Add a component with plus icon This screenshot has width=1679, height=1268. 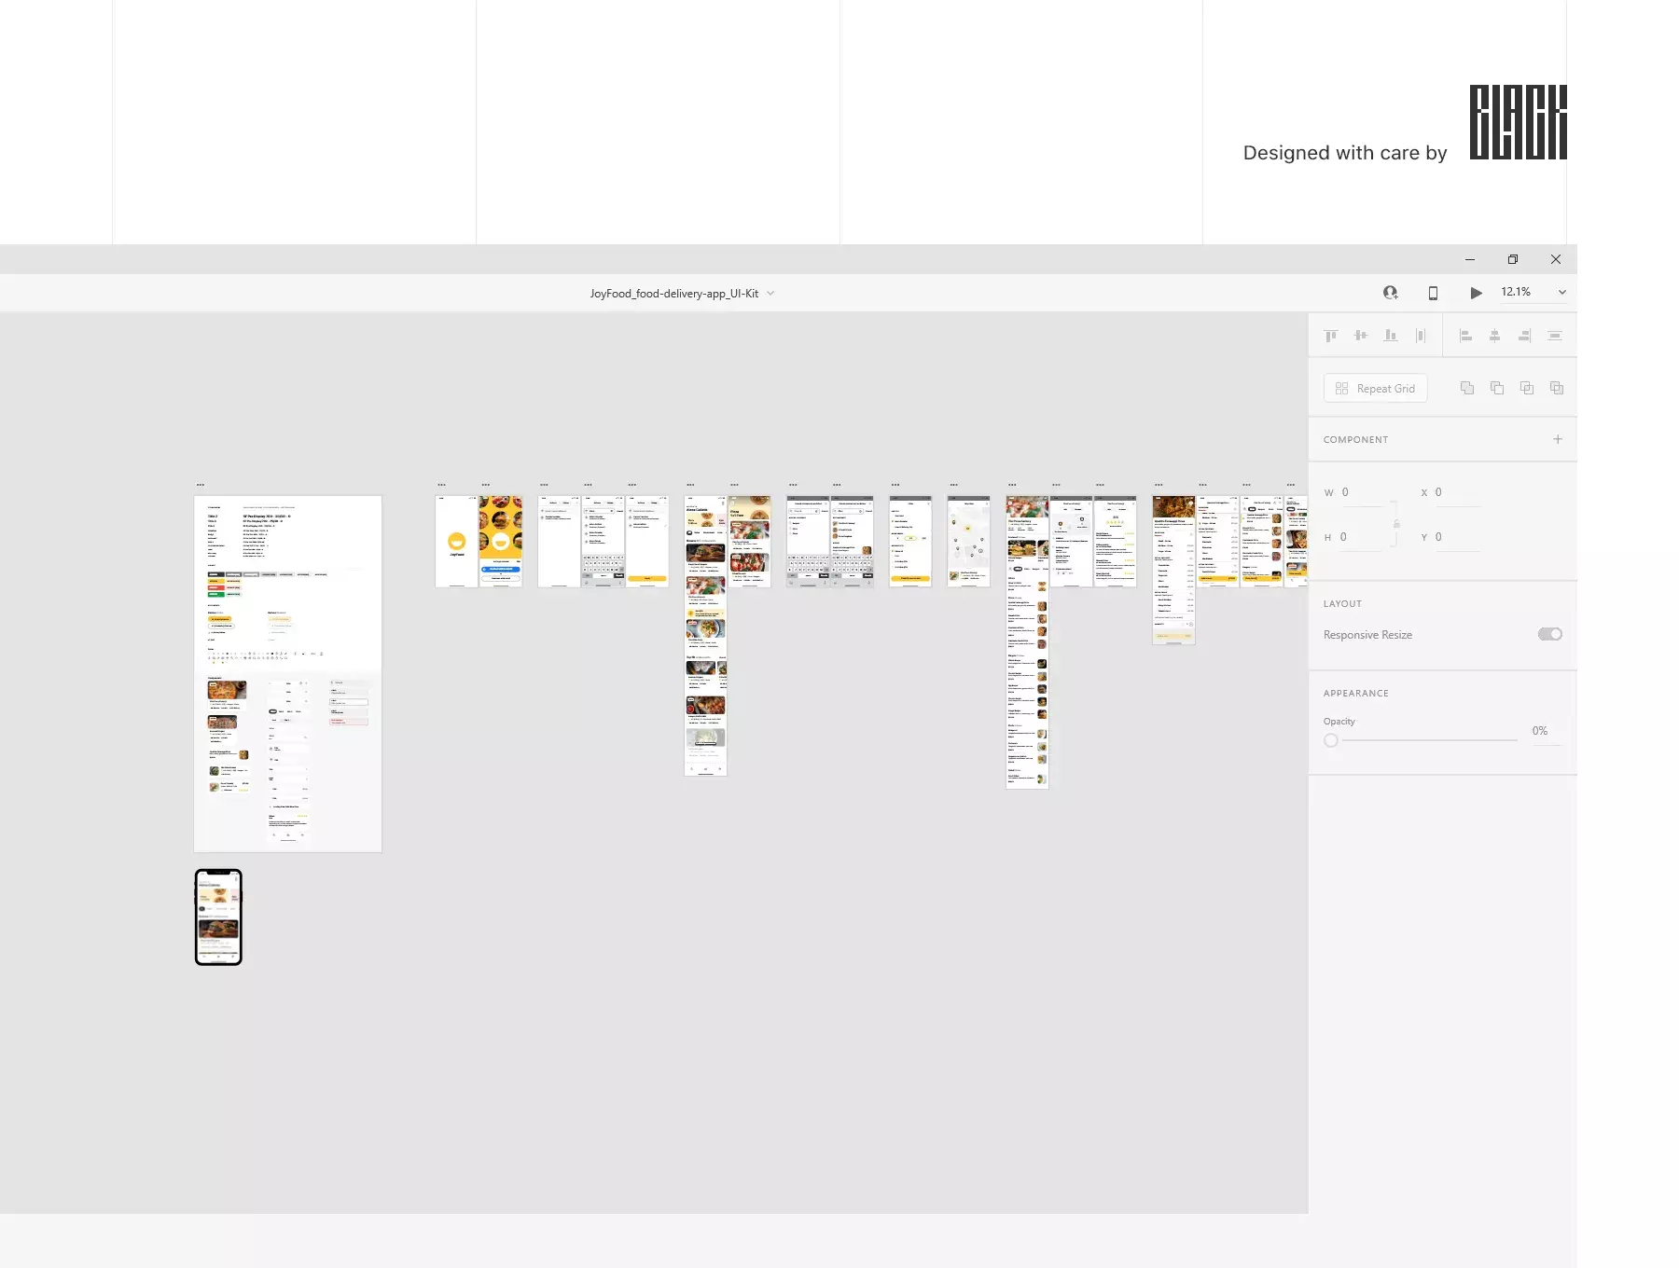[1558, 439]
